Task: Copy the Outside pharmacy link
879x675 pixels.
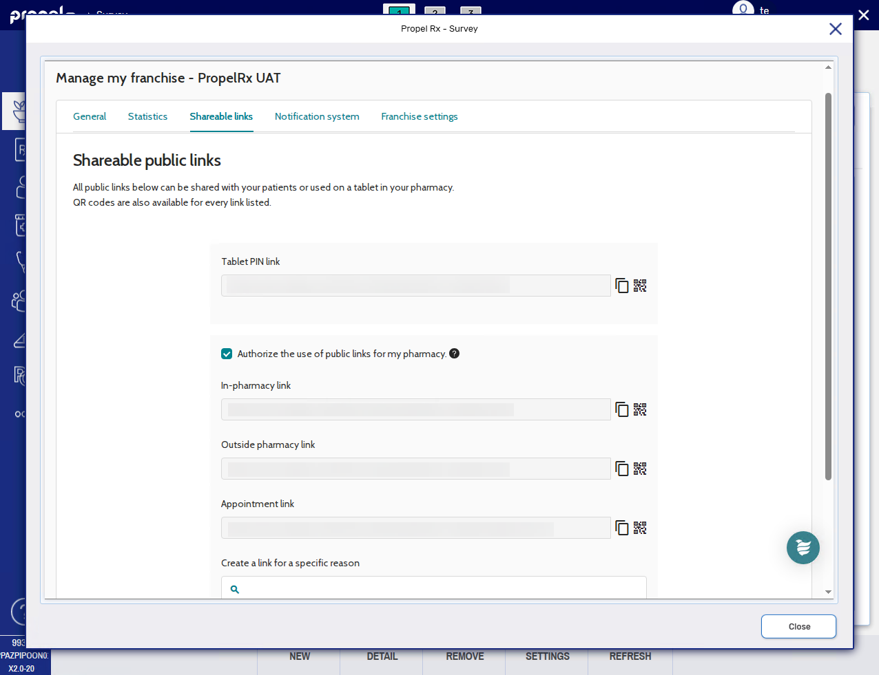Action: pos(621,469)
